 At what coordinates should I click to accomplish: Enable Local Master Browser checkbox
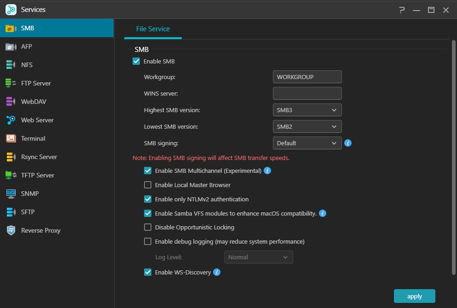click(x=148, y=185)
